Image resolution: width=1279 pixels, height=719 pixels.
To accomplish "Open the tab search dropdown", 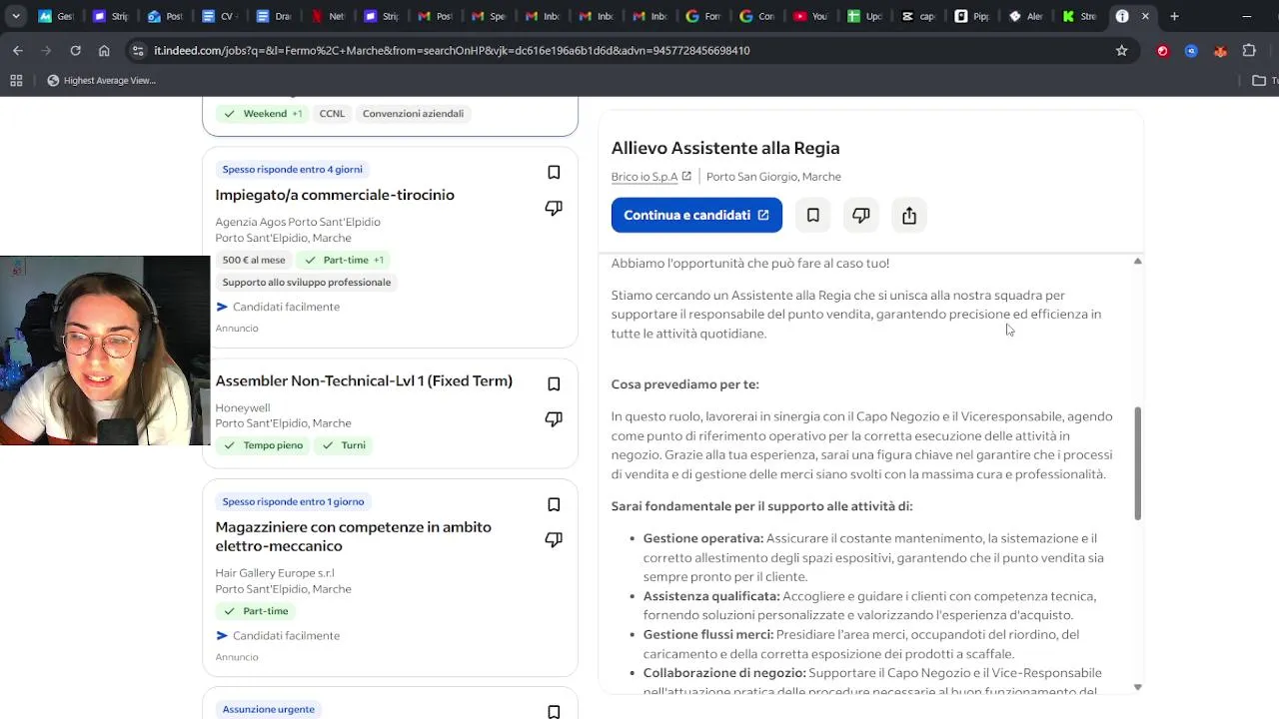I will 16,16.
